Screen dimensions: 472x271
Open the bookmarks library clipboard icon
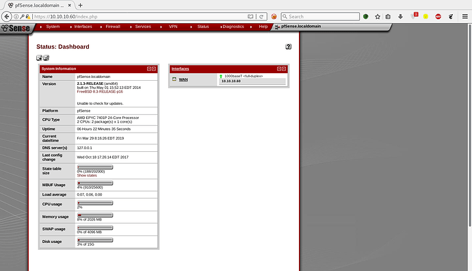click(388, 16)
